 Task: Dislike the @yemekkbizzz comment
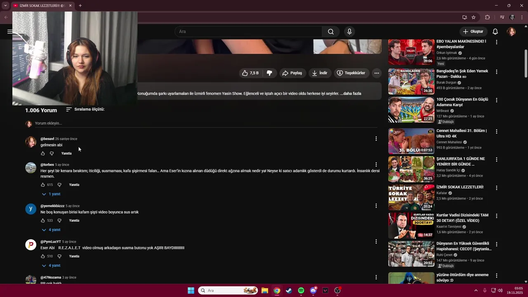point(59,221)
